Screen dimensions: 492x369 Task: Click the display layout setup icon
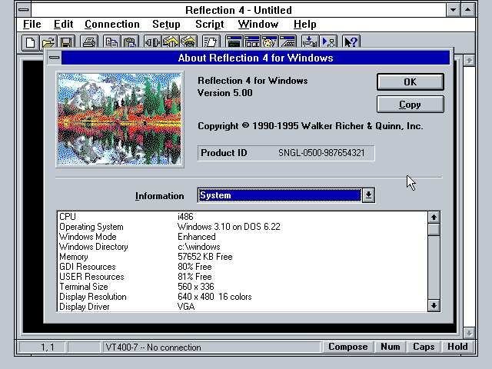(x=251, y=42)
